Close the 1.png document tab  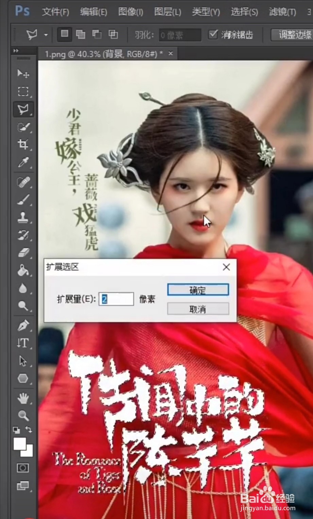click(171, 53)
